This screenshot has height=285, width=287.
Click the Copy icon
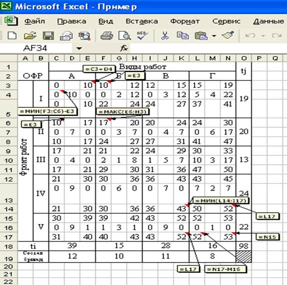(x=182, y=35)
